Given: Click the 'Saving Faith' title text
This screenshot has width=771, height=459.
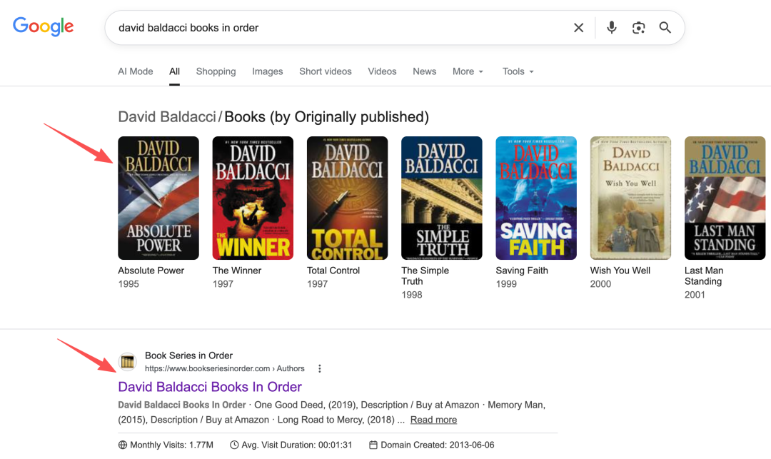Looking at the screenshot, I should click(x=522, y=271).
